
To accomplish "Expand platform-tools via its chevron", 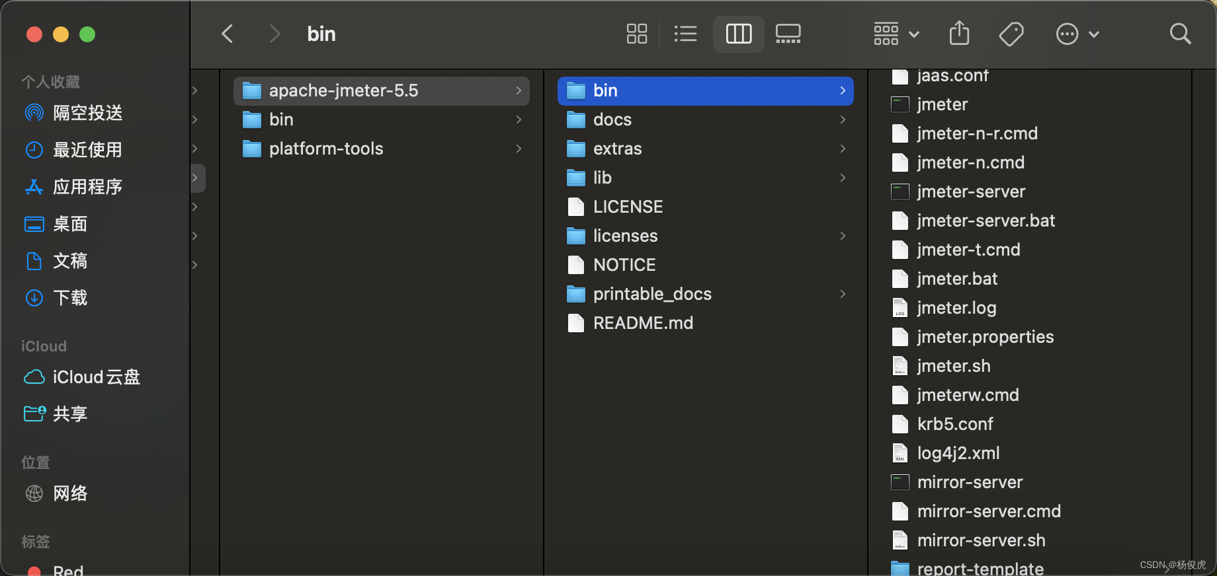I will pos(519,149).
